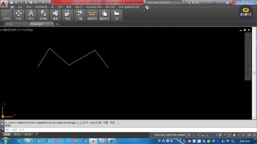Image resolution: width=257 pixels, height=144 pixels.
Task: Expand the 그리기 (Draw) ribbon panel
Action: click(6, 15)
